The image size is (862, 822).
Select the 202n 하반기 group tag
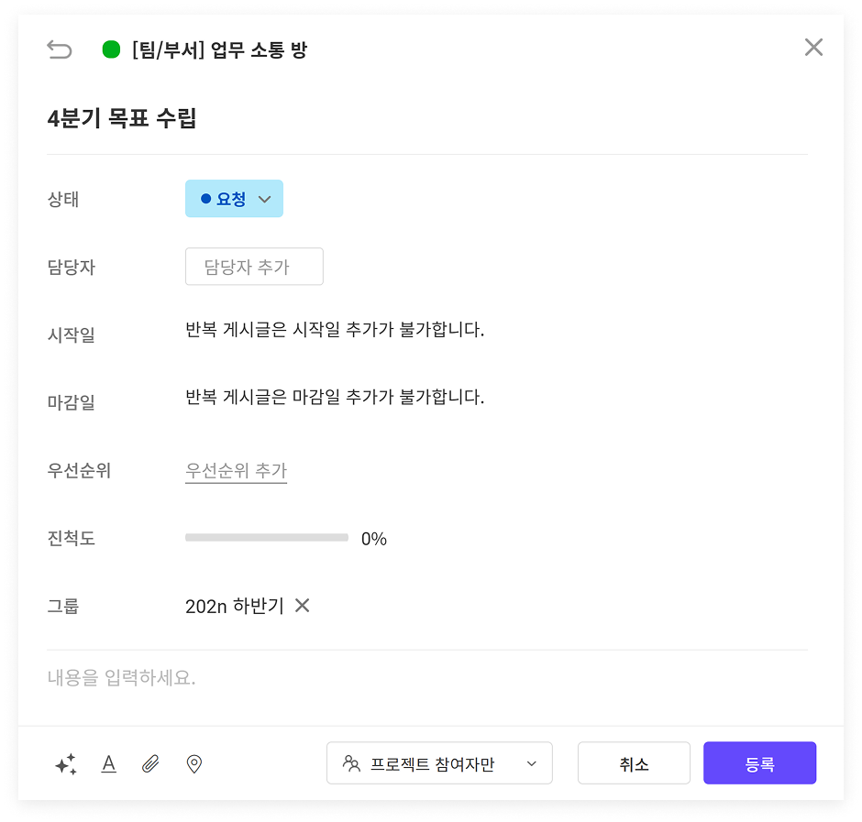point(234,606)
